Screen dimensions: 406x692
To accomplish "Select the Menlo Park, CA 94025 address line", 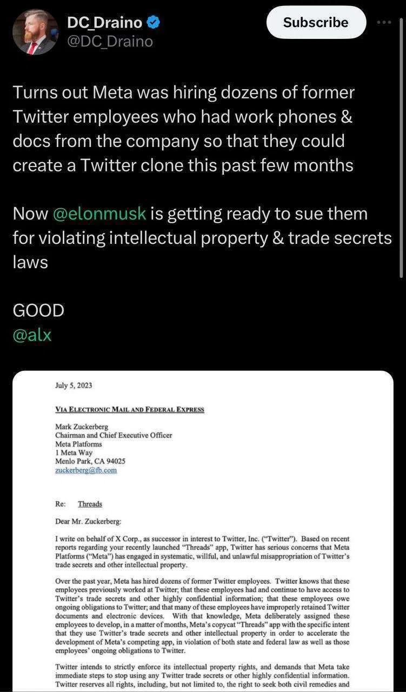I will pos(90,462).
